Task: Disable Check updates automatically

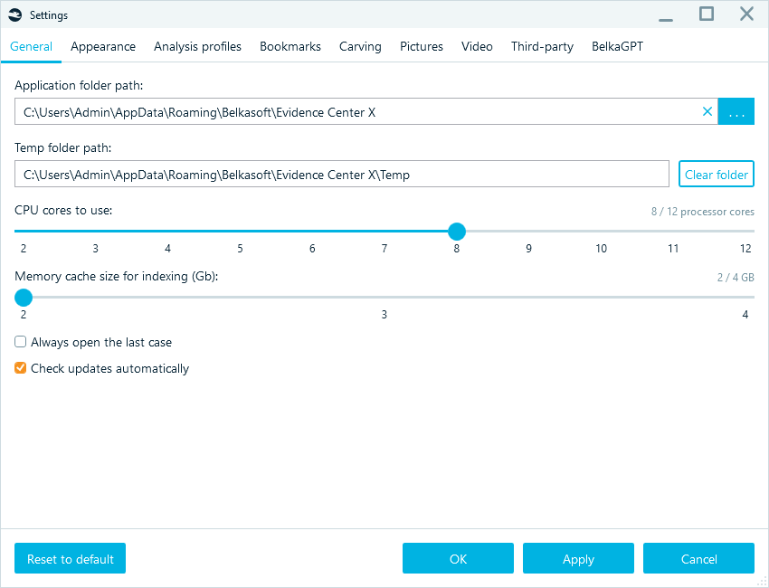Action: point(20,368)
